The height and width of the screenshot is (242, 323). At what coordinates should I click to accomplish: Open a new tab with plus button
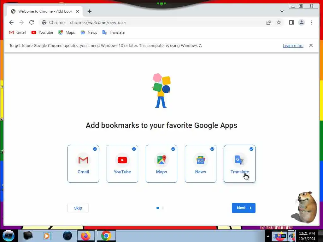89,11
